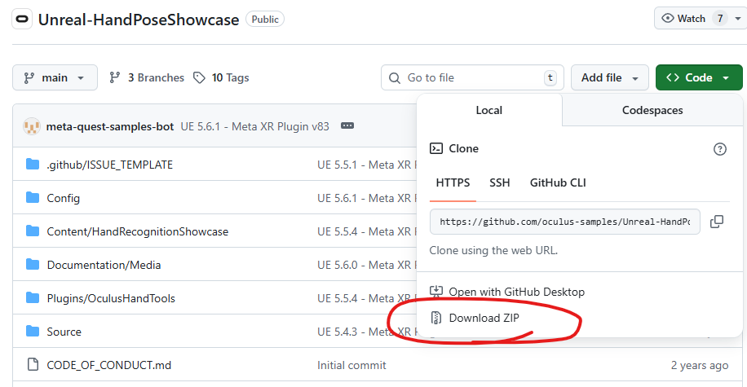
Task: Click the meta-quest-samples-bot avatar
Action: tap(32, 126)
